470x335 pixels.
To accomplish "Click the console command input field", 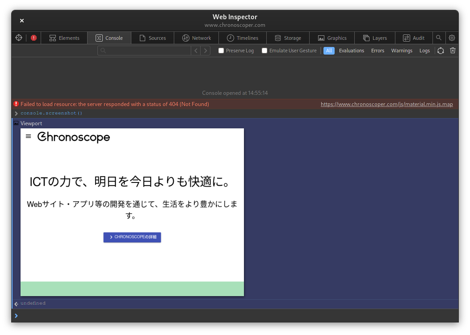I will pos(134,316).
